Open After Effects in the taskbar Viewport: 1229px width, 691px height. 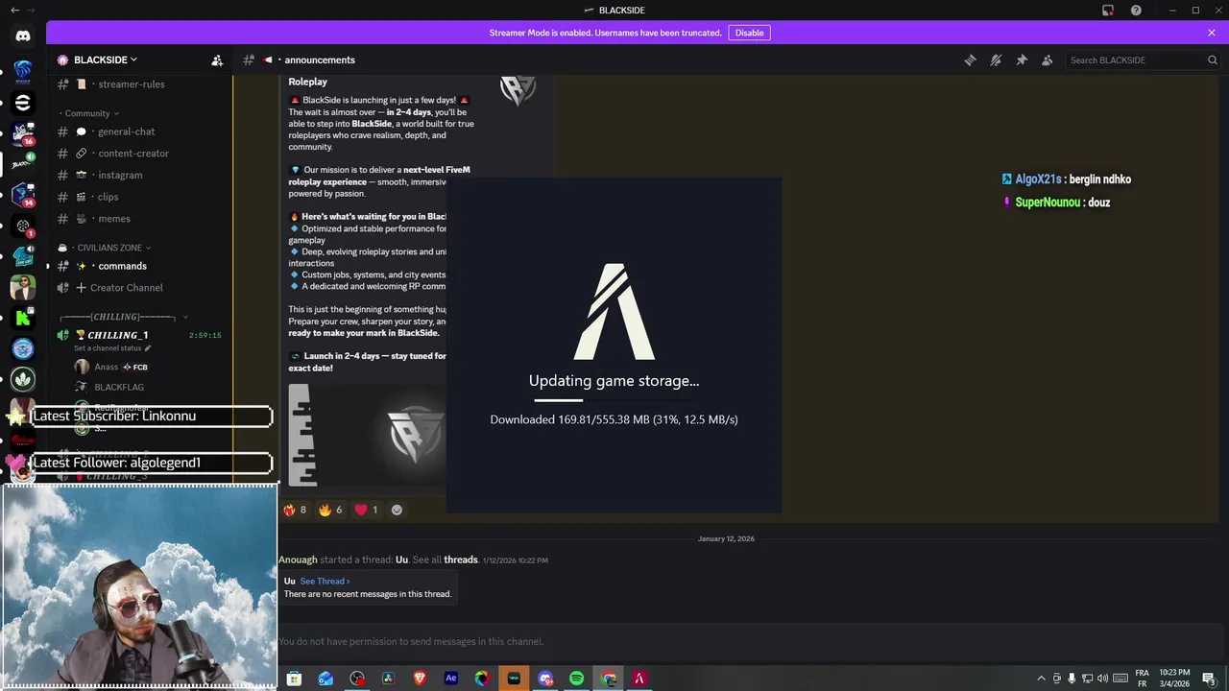451,679
